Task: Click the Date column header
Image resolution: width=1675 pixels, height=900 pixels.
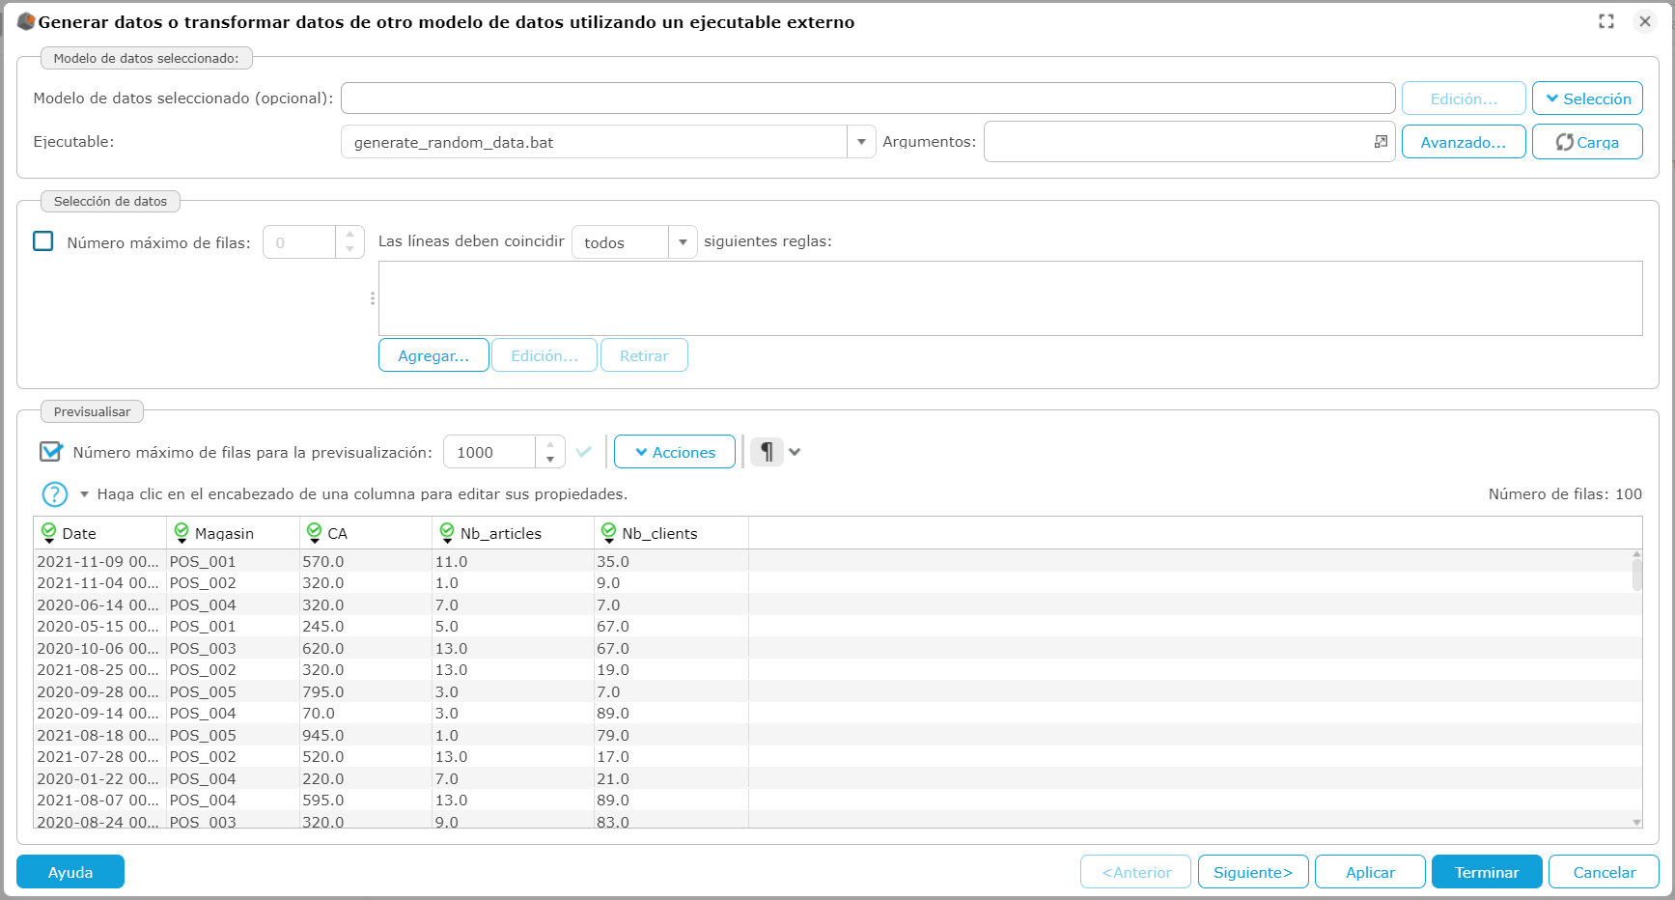Action: [x=99, y=533]
